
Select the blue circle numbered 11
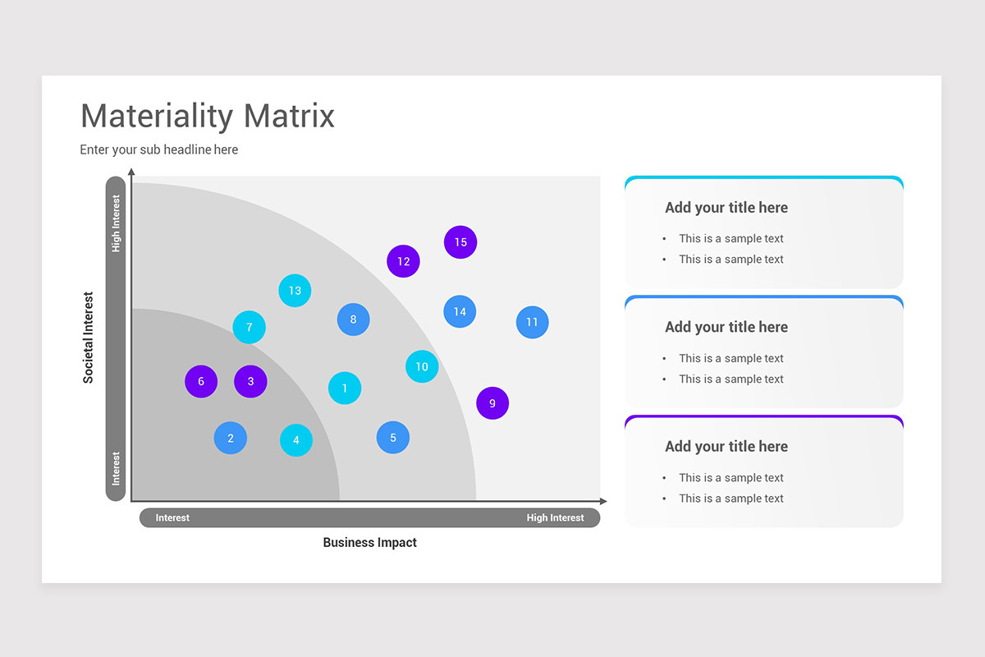[x=532, y=322]
